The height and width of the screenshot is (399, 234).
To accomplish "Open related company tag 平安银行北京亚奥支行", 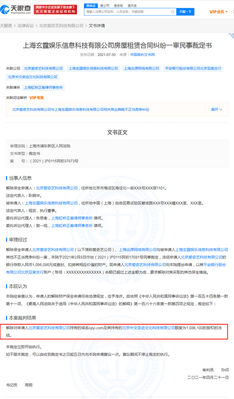I will [193, 68].
